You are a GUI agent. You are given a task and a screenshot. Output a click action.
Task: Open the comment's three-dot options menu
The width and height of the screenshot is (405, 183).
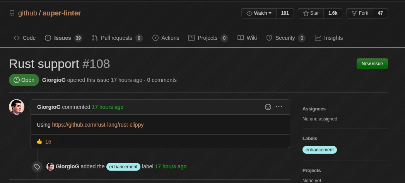pyautogui.click(x=279, y=107)
